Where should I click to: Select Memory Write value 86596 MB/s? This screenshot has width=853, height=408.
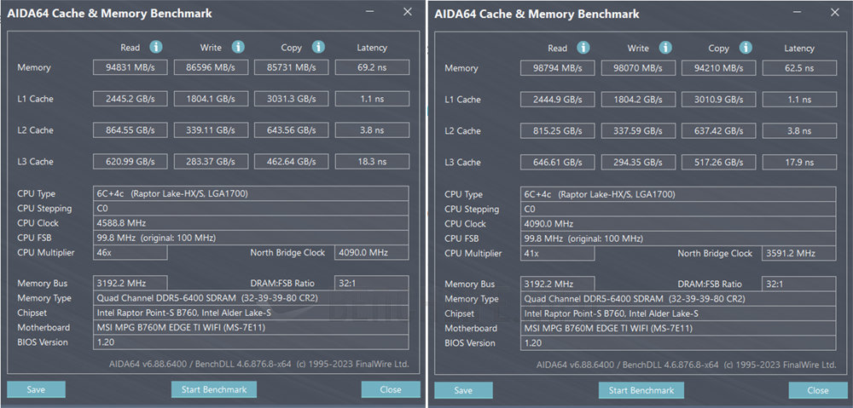tap(211, 67)
